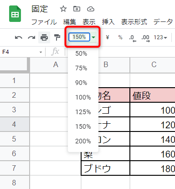
Task: Open the データ menu
Action: coord(163,22)
